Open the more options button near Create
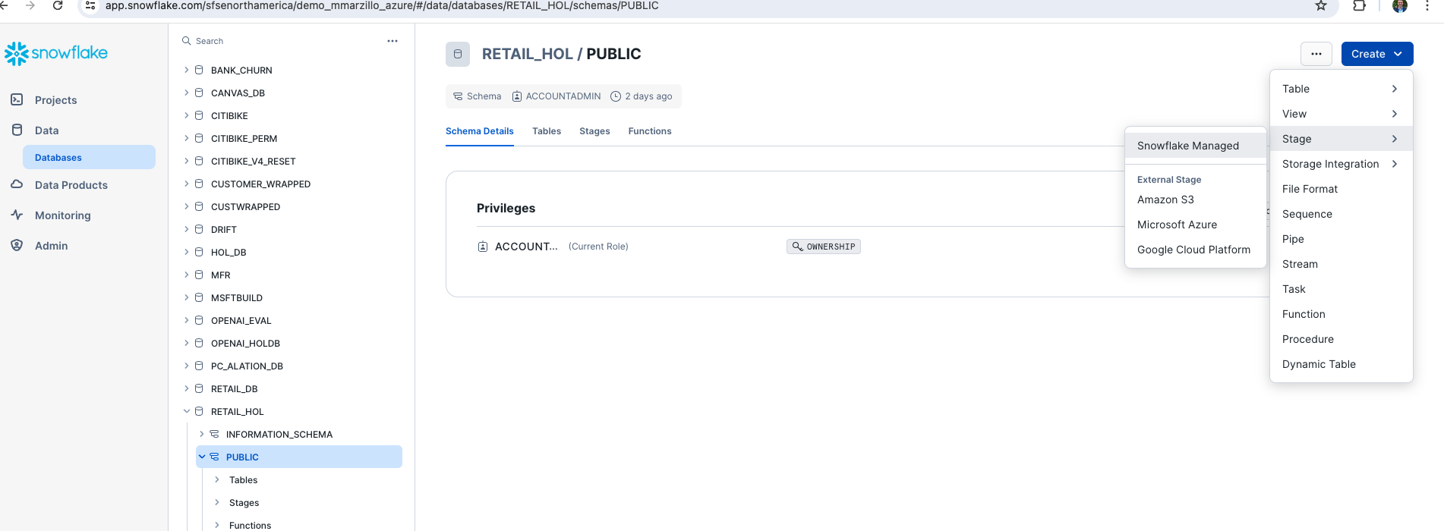Image resolution: width=1444 pixels, height=531 pixels. tap(1316, 54)
